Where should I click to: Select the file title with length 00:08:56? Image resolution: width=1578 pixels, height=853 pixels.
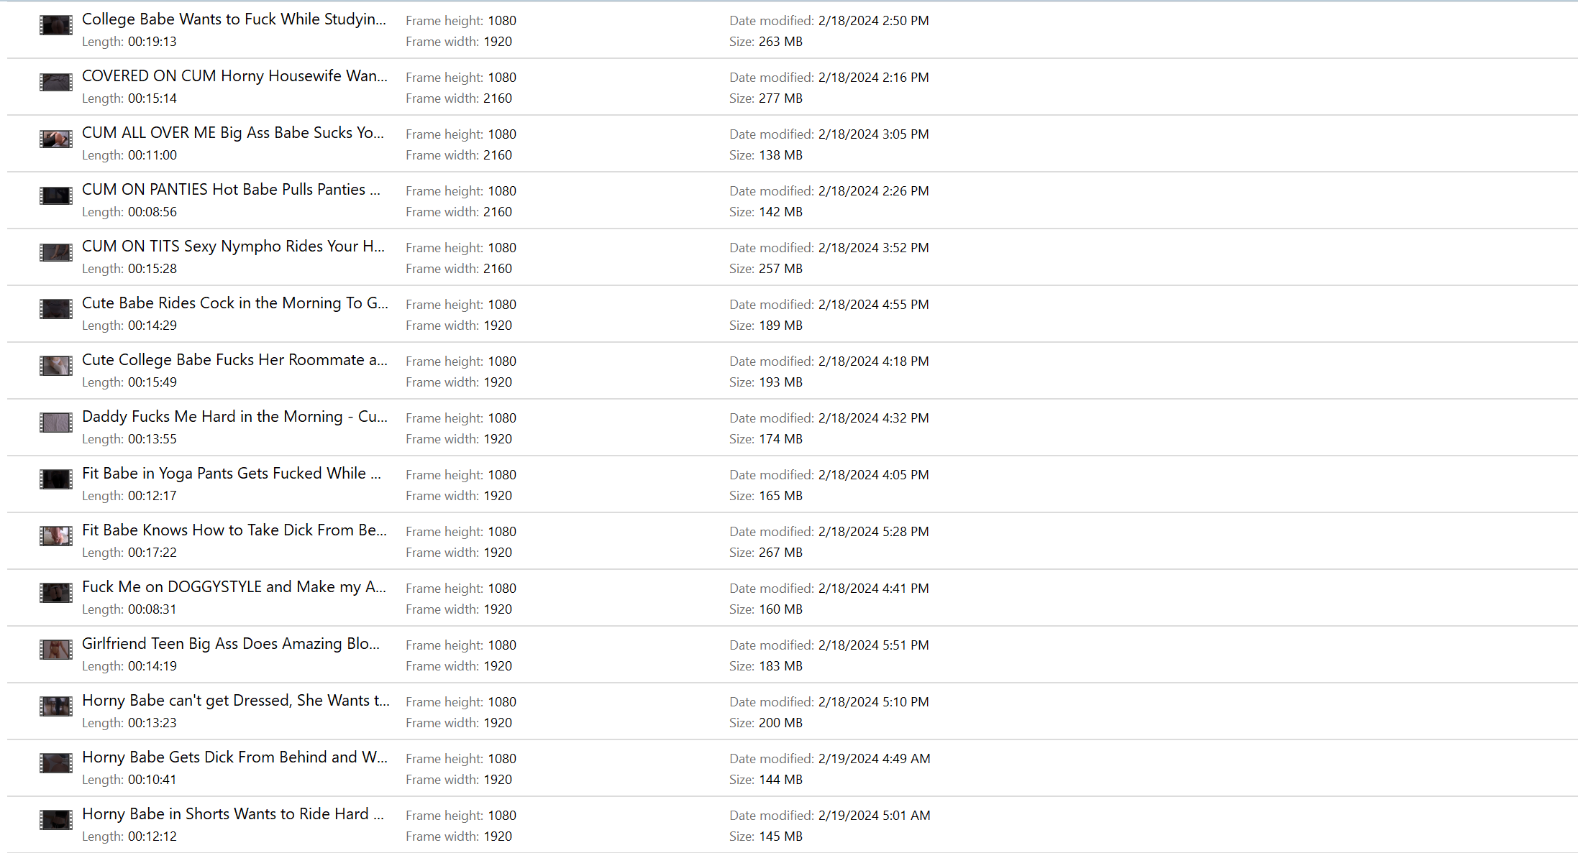click(232, 190)
